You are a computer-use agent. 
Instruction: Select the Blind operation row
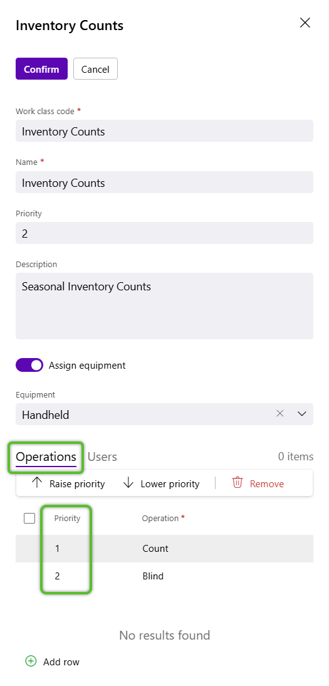(164, 576)
